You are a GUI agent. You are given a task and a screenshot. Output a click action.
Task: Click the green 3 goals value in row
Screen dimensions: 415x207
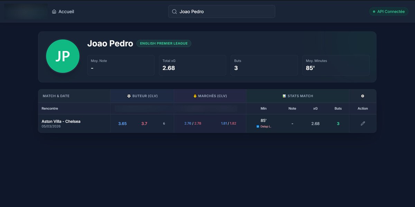click(x=338, y=124)
